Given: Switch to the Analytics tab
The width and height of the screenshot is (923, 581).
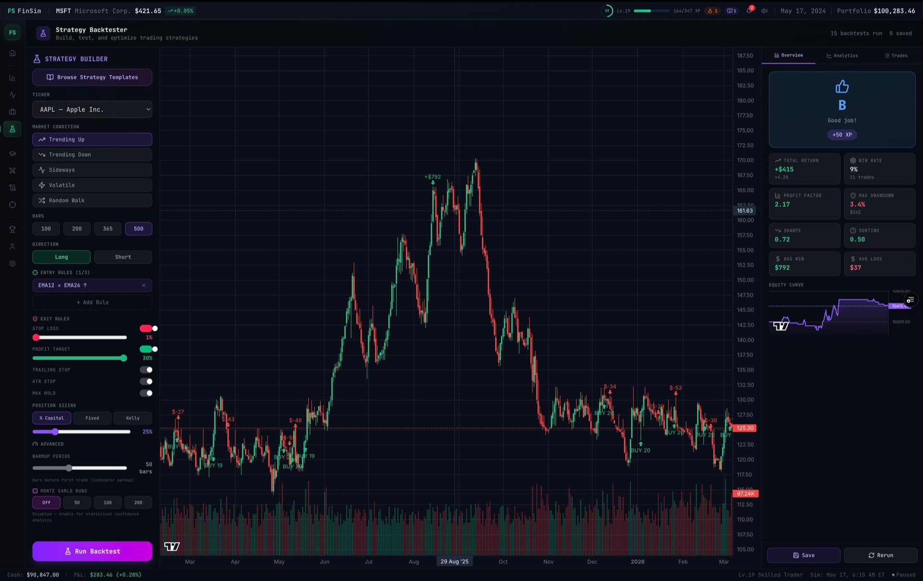Looking at the screenshot, I should 842,55.
